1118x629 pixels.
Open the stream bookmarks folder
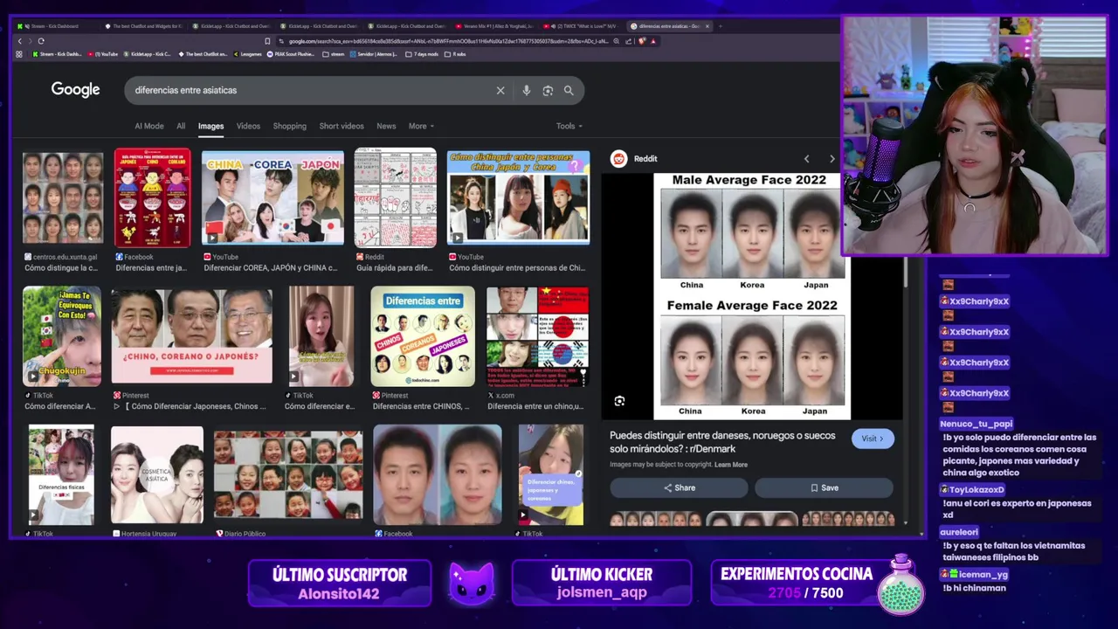(x=334, y=54)
